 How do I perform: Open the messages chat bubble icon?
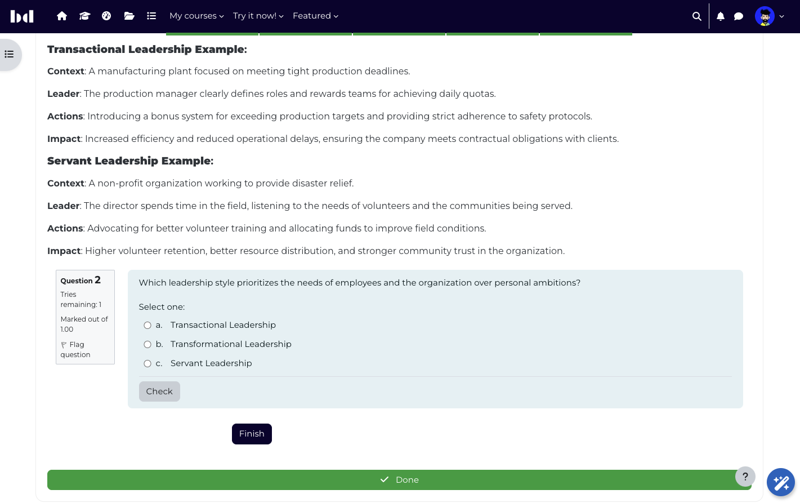[x=739, y=16]
